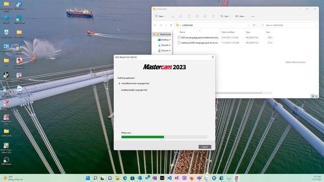Click the Rename icon in Explorer toolbar
Screen dimensions: 324x182
pyautogui.click(x=197, y=16)
